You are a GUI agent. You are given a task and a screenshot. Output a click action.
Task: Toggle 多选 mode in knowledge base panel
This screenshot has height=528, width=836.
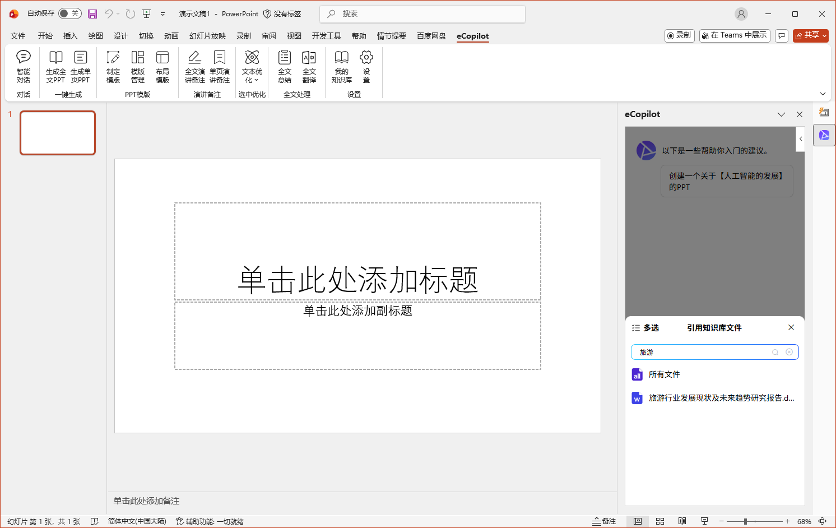point(645,328)
